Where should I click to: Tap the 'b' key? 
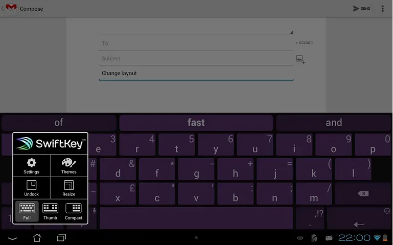236,193
